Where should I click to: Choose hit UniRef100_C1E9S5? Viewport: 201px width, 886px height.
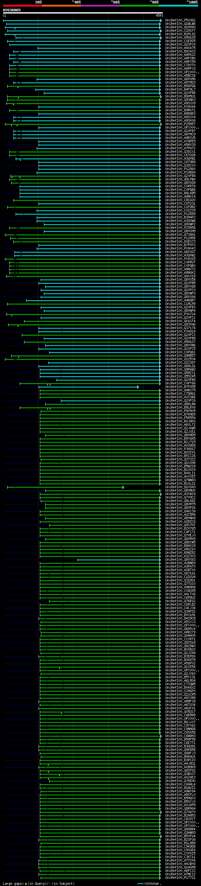point(180,41)
